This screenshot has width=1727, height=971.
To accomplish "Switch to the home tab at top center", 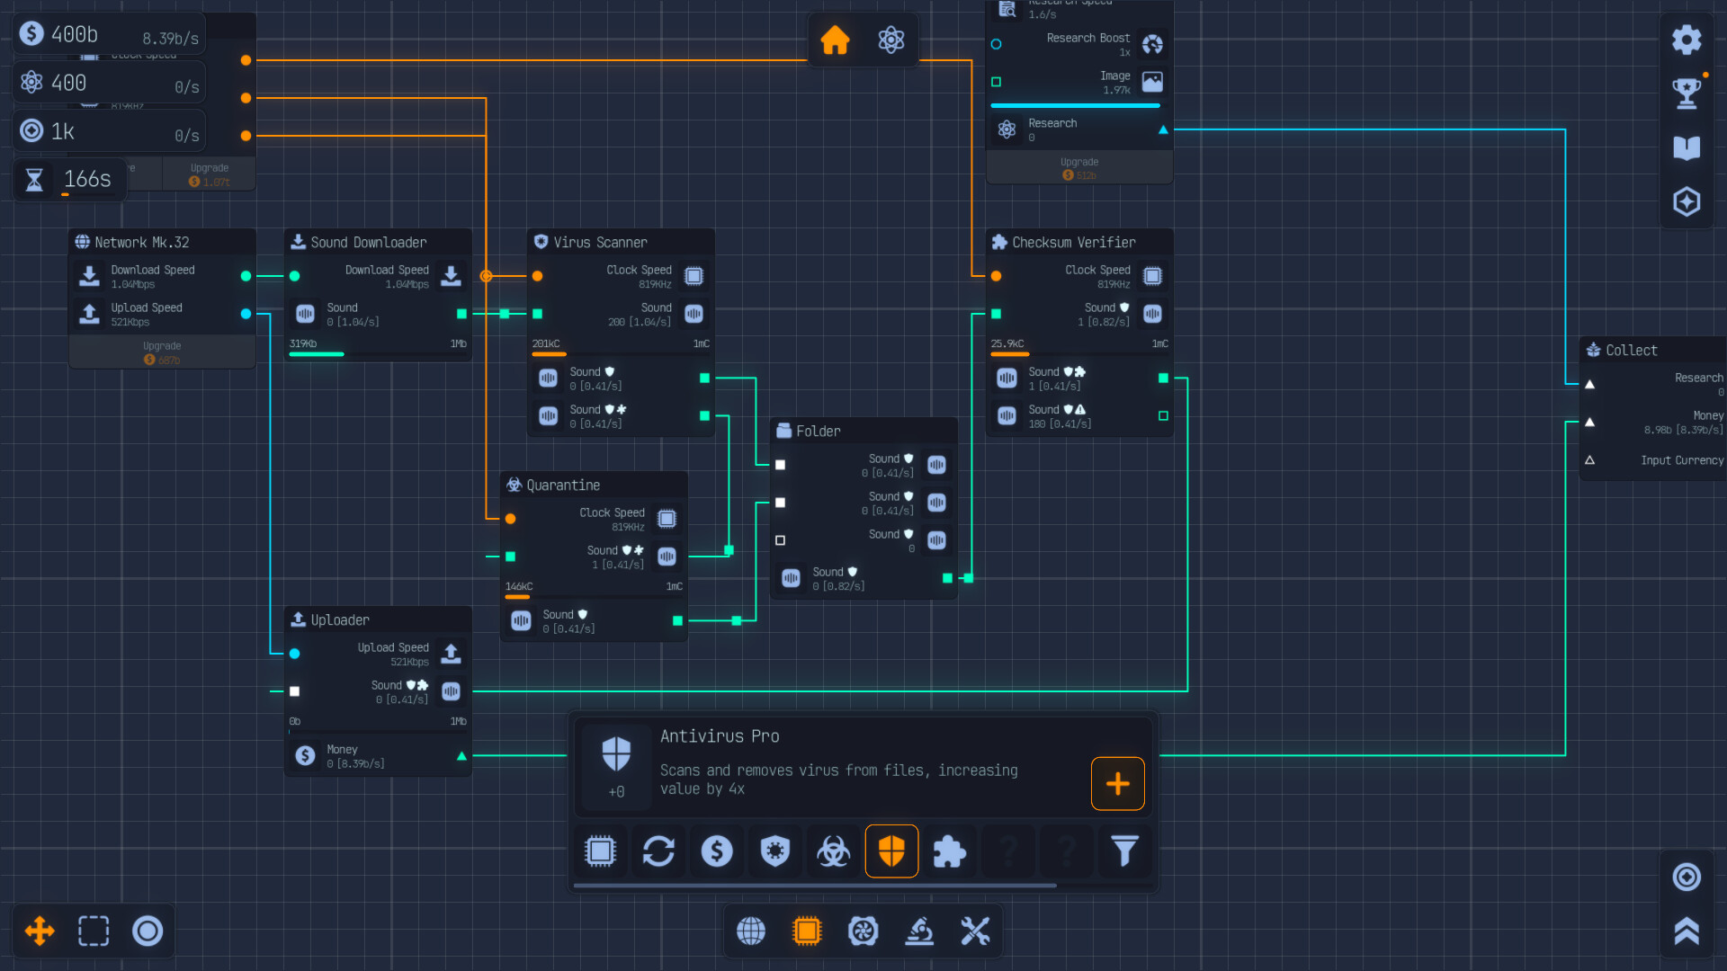I will (835, 40).
